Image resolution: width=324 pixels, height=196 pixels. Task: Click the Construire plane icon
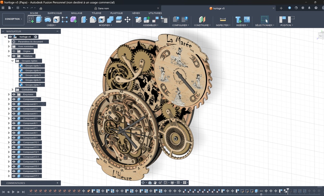202,20
